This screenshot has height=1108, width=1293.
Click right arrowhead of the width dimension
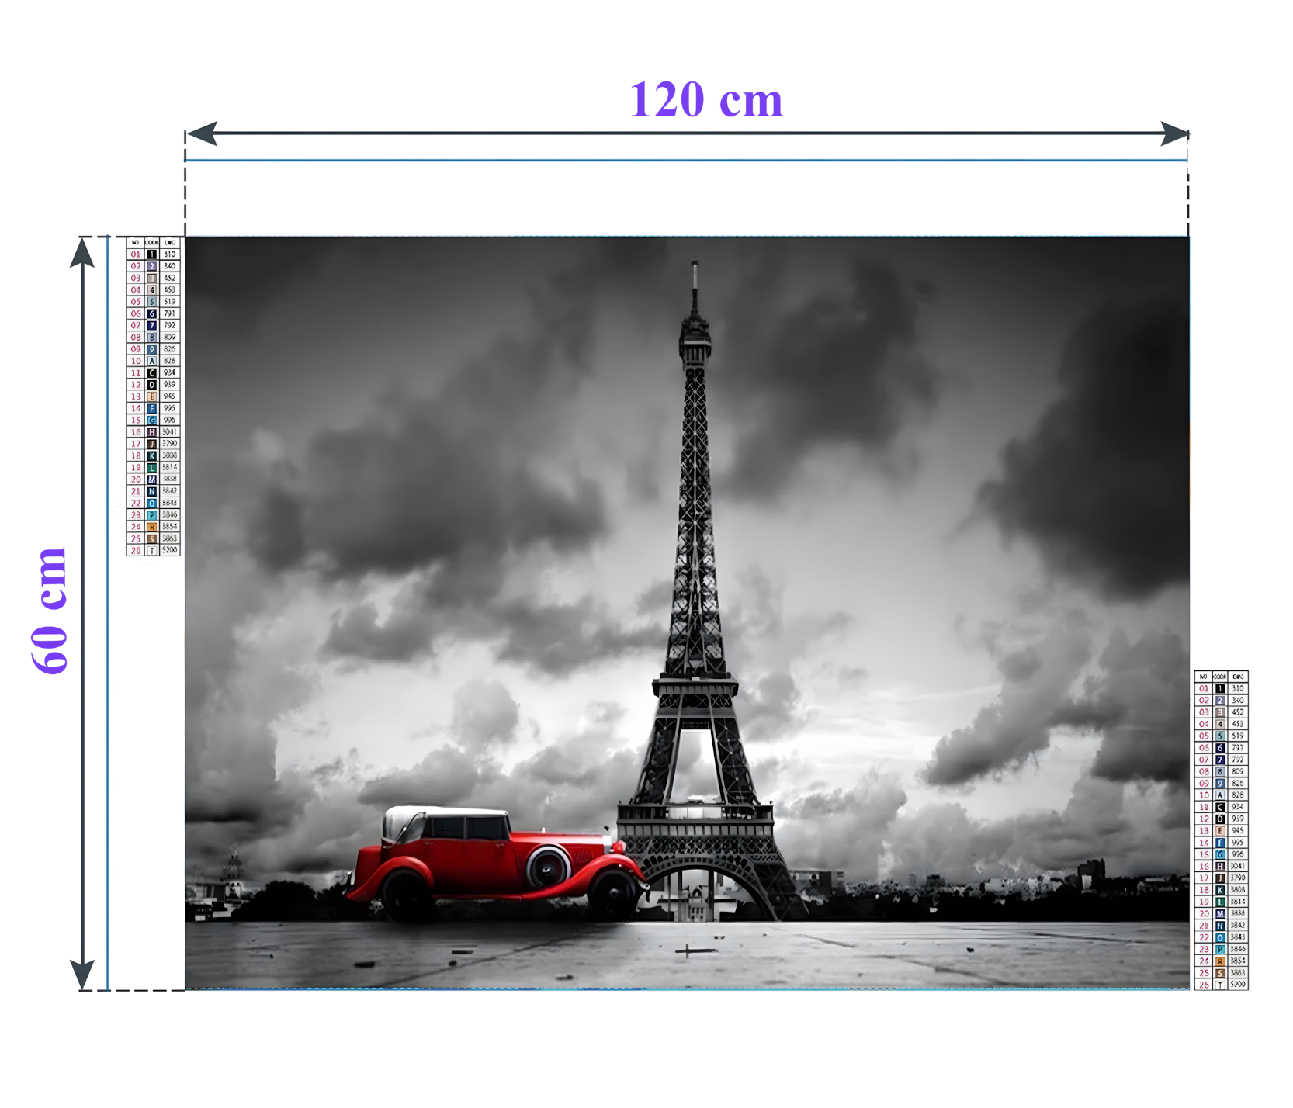tap(1174, 133)
